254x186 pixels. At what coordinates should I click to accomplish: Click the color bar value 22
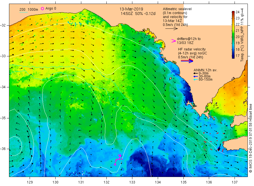237,25
